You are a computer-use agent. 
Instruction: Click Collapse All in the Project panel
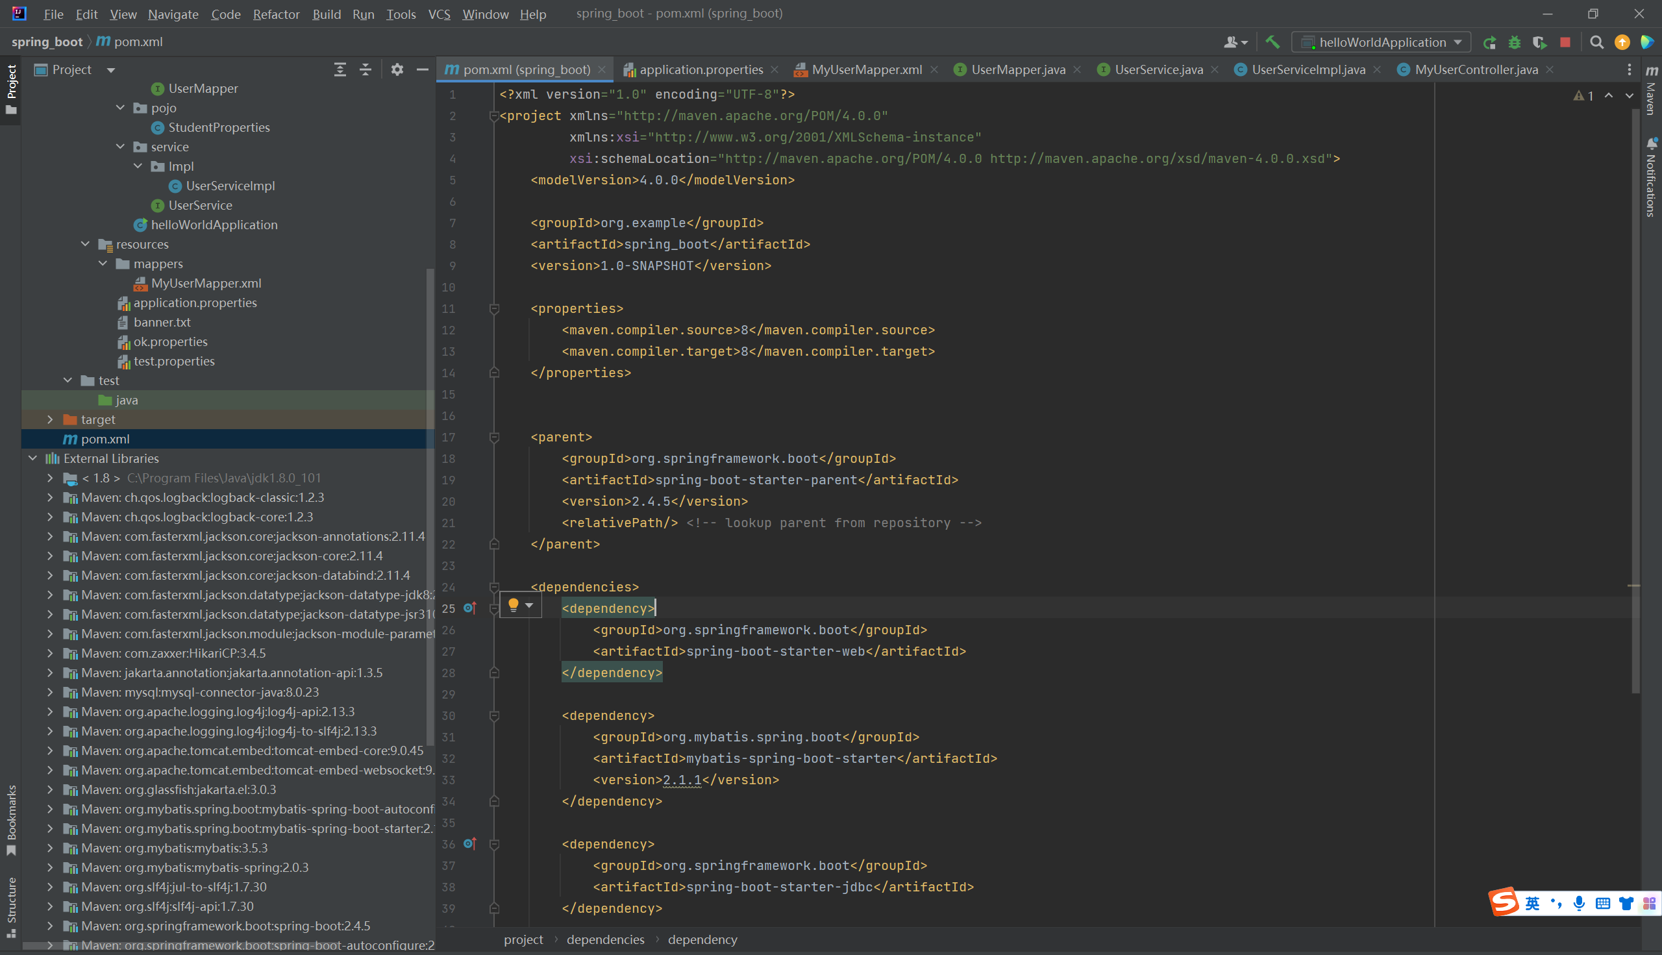coord(366,69)
